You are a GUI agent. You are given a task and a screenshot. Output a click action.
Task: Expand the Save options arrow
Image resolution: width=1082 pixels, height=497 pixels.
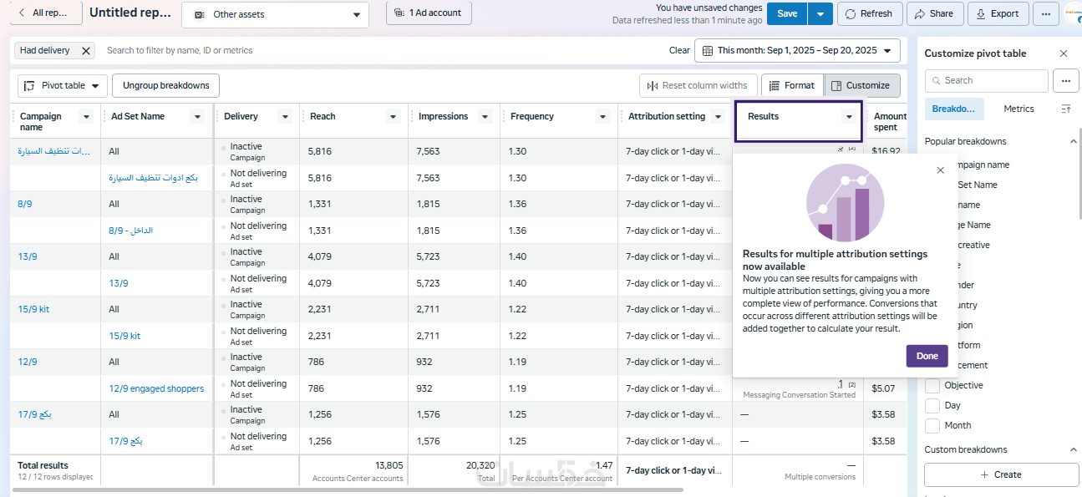coord(821,13)
